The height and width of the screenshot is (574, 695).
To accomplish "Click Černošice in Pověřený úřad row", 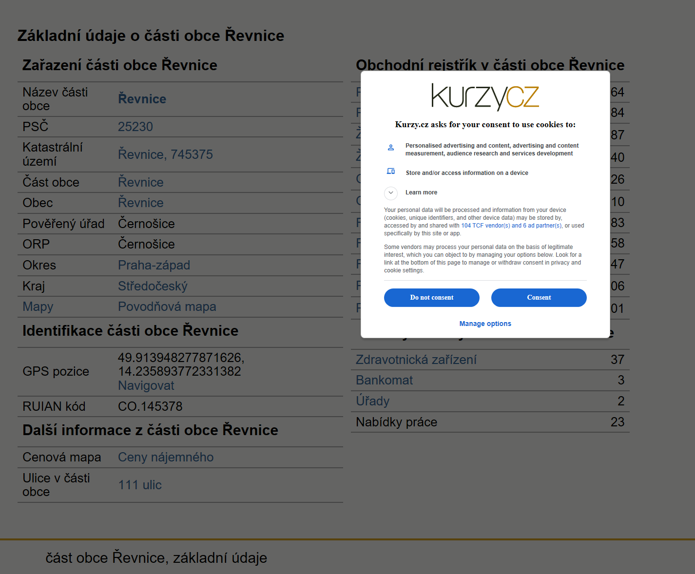I will pos(146,224).
